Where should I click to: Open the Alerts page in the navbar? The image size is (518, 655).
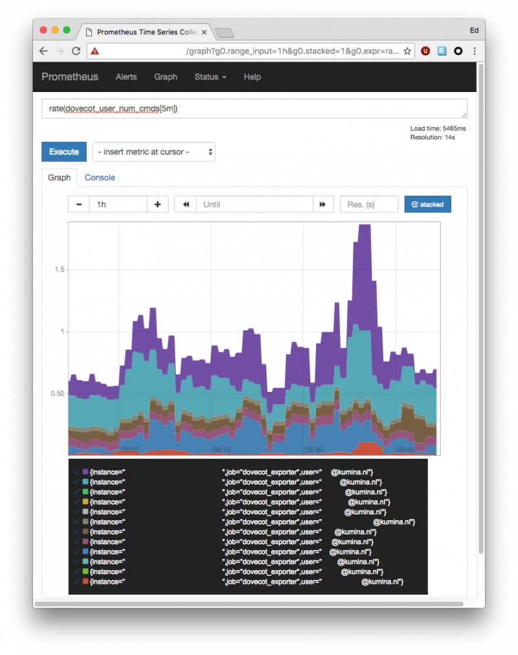coord(126,77)
